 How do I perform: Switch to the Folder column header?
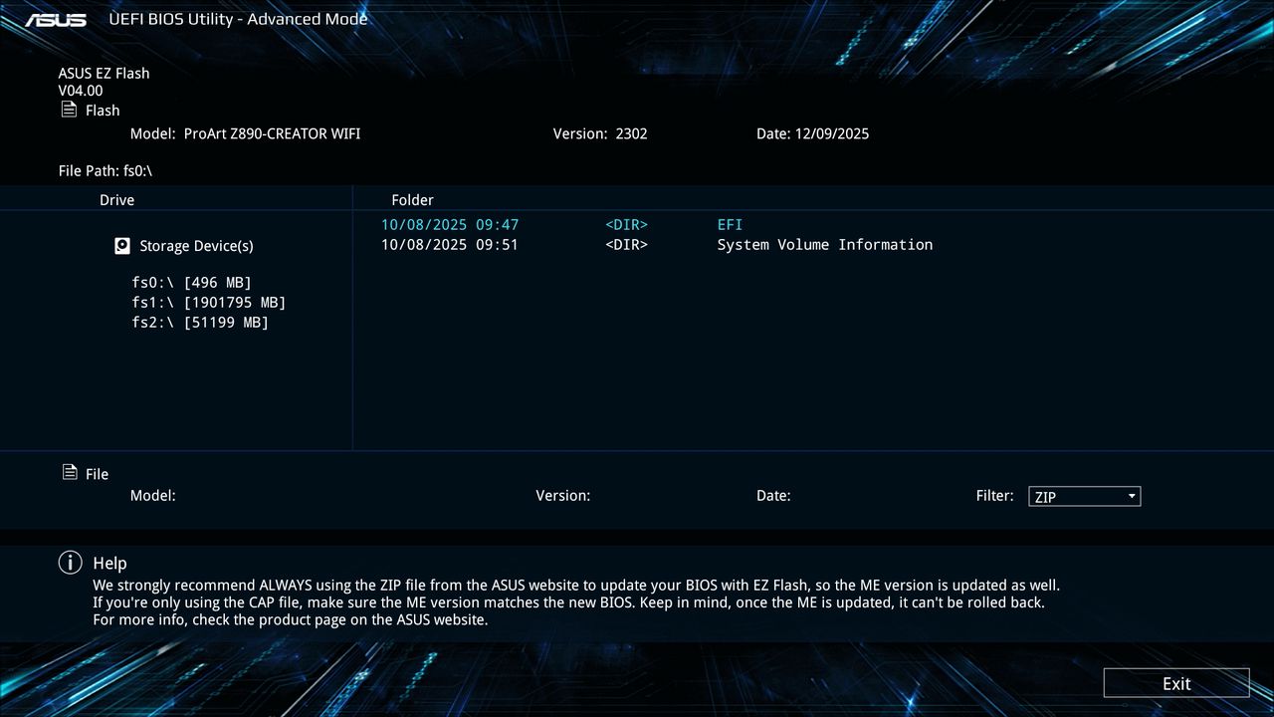point(412,199)
